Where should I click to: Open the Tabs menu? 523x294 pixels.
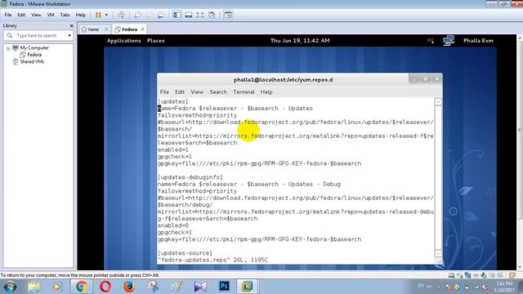click(x=65, y=15)
